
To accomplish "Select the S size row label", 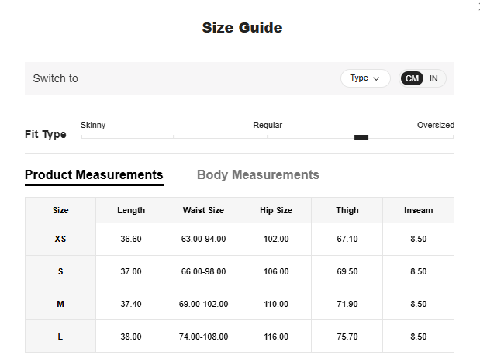I will (x=60, y=272).
